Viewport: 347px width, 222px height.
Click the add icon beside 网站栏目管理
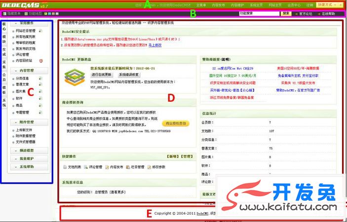click(x=40, y=31)
